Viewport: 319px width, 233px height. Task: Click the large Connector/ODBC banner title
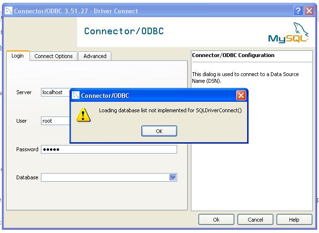[x=124, y=31]
